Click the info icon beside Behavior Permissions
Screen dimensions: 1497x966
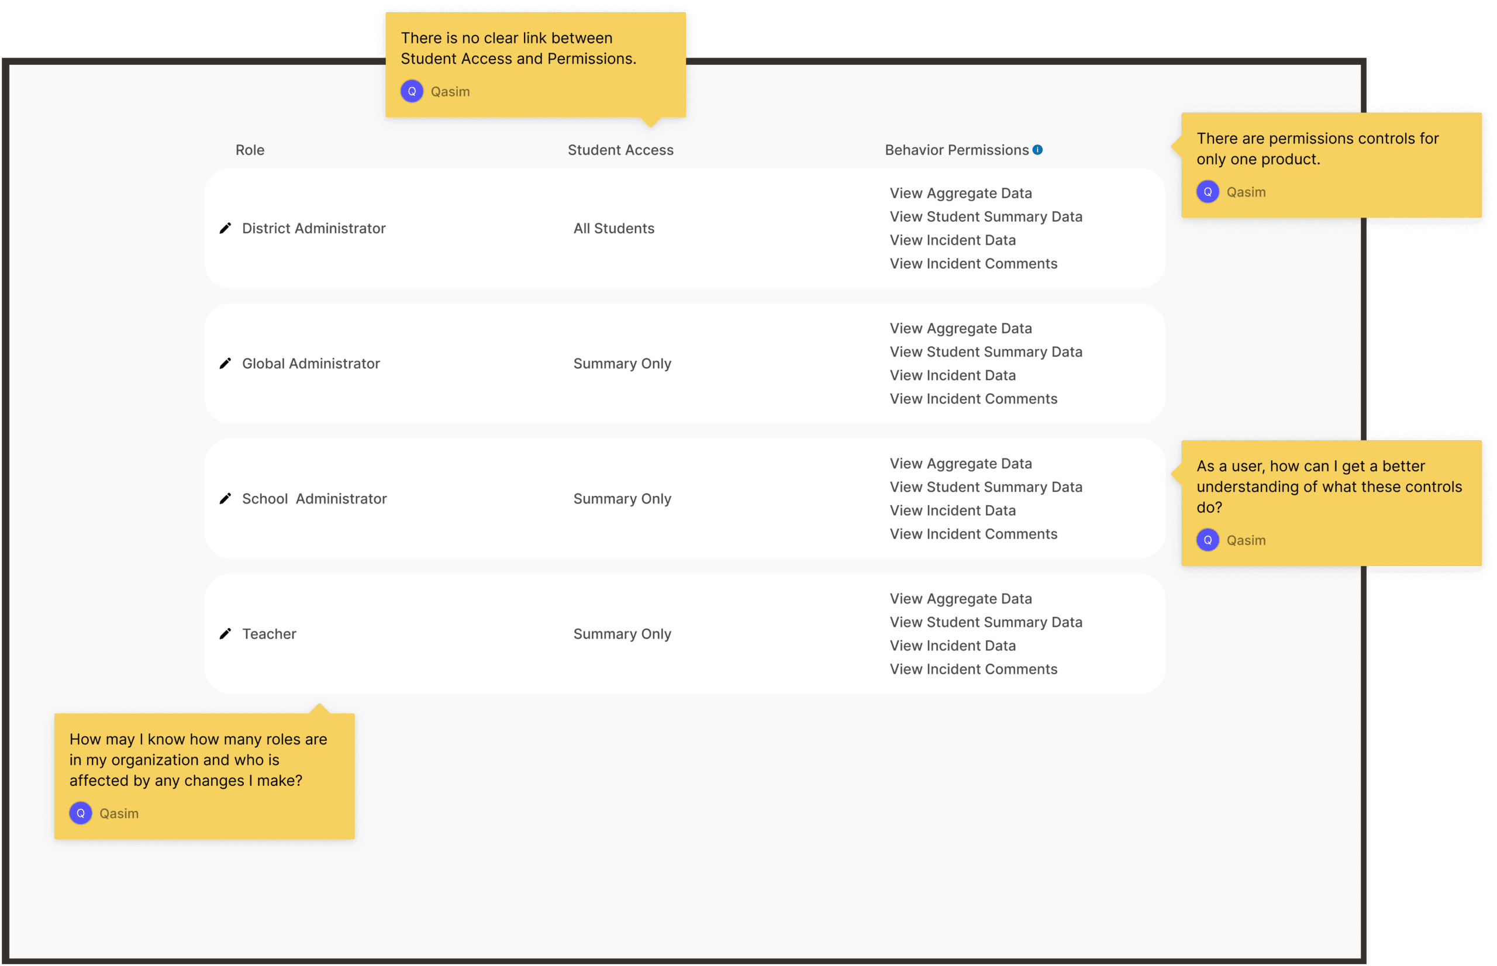coord(1038,150)
